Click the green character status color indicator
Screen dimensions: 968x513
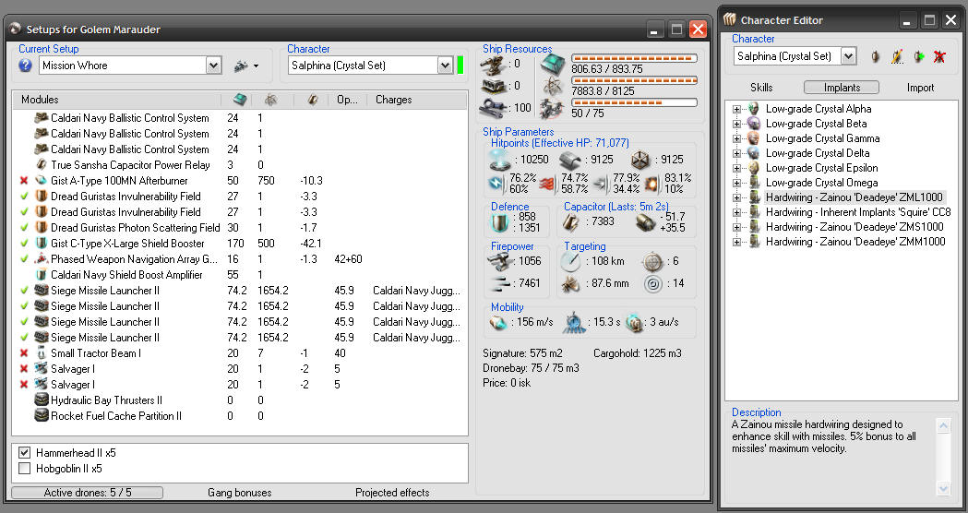pyautogui.click(x=460, y=66)
